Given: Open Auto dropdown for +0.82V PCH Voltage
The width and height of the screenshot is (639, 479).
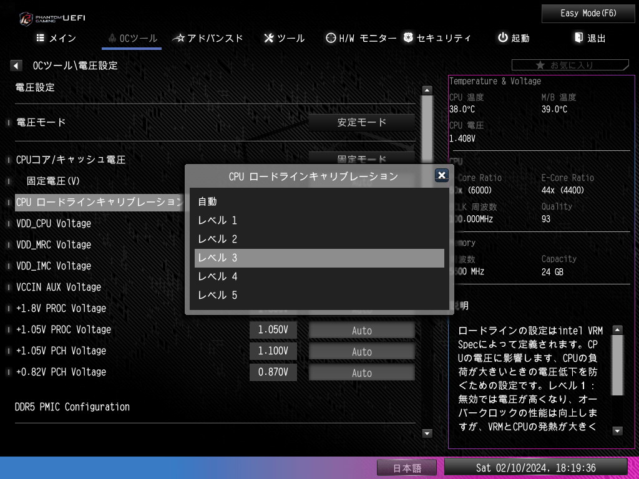Looking at the screenshot, I should (361, 373).
